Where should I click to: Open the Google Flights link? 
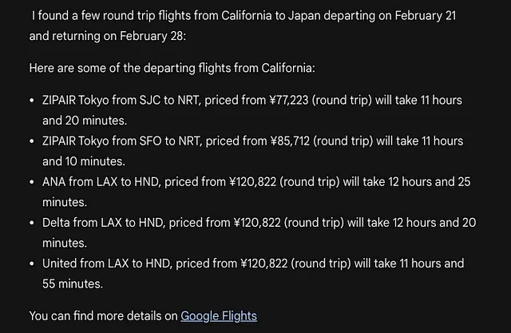pos(219,316)
